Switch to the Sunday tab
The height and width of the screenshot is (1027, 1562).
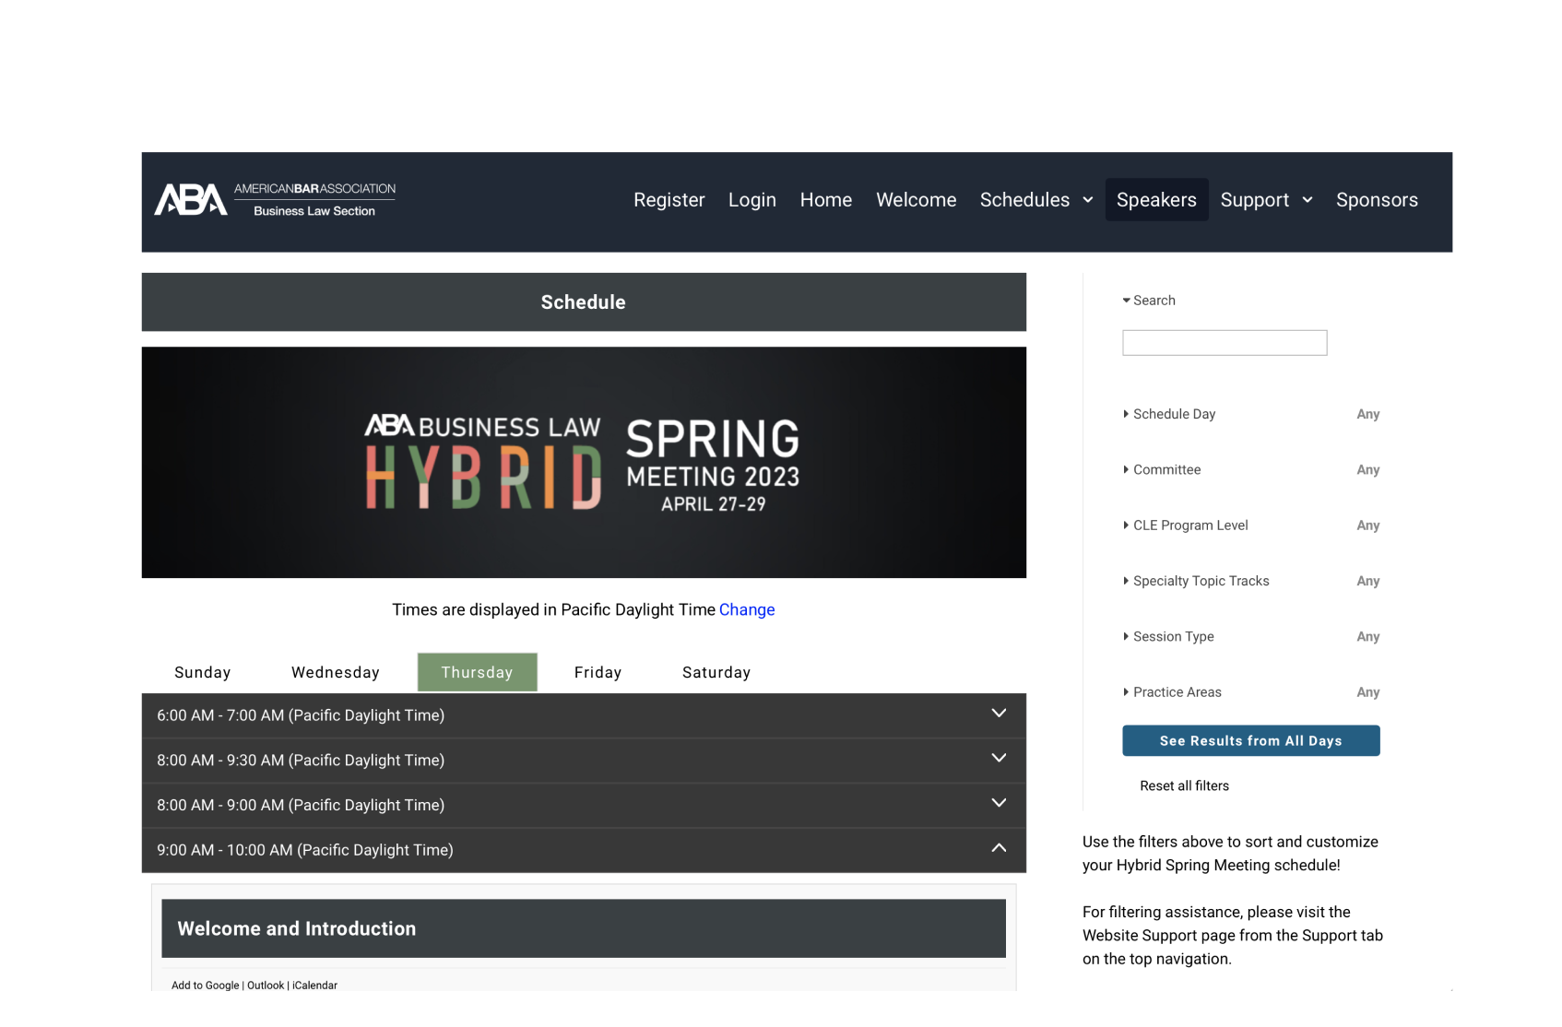click(202, 672)
